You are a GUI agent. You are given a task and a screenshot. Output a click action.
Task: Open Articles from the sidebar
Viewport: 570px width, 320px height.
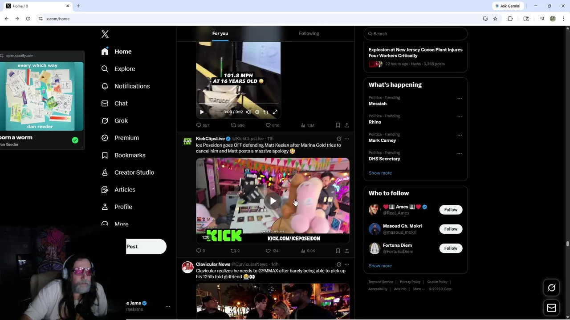point(118,190)
